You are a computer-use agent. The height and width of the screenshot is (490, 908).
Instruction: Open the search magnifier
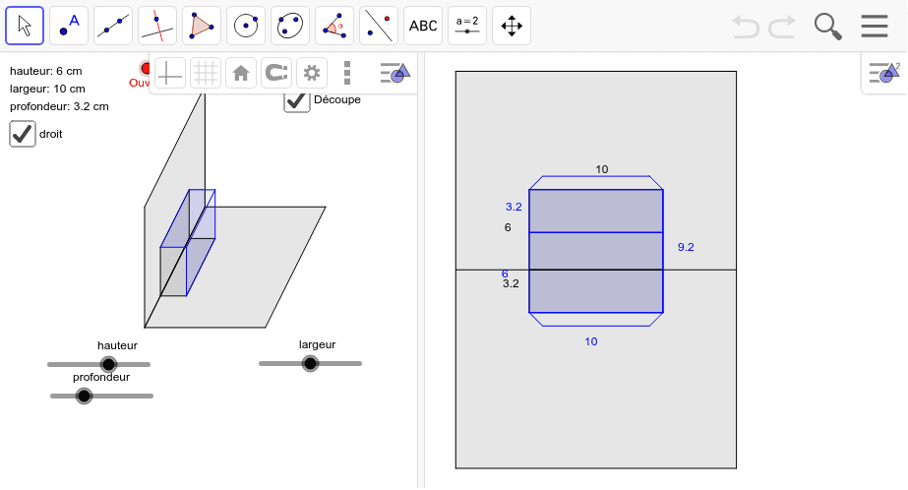tap(827, 27)
